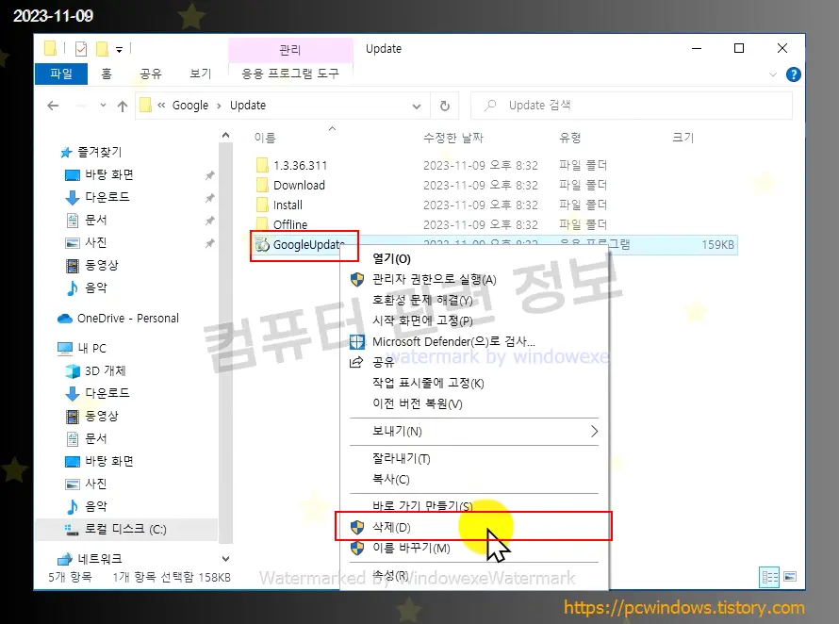Open the address bar history dropdown
The image size is (839, 624).
[417, 106]
